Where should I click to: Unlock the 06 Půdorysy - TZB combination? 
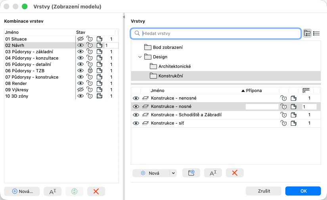point(90,71)
